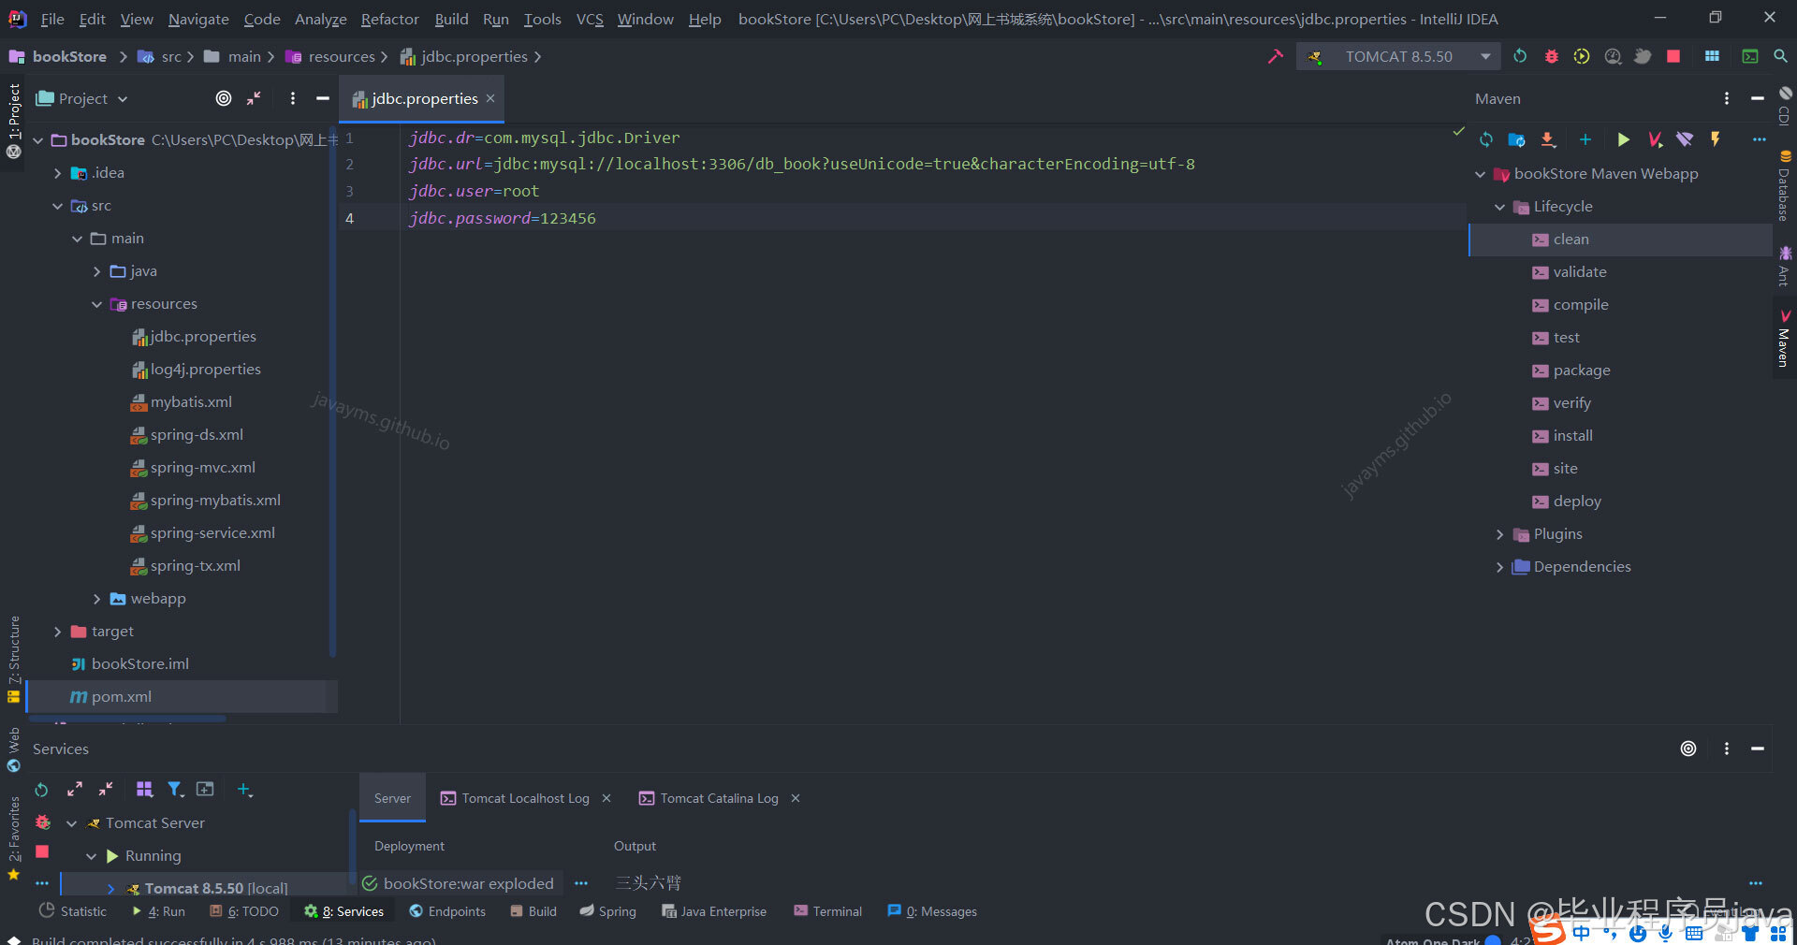
Task: Collapse the bookStore root folder
Action: click(38, 140)
